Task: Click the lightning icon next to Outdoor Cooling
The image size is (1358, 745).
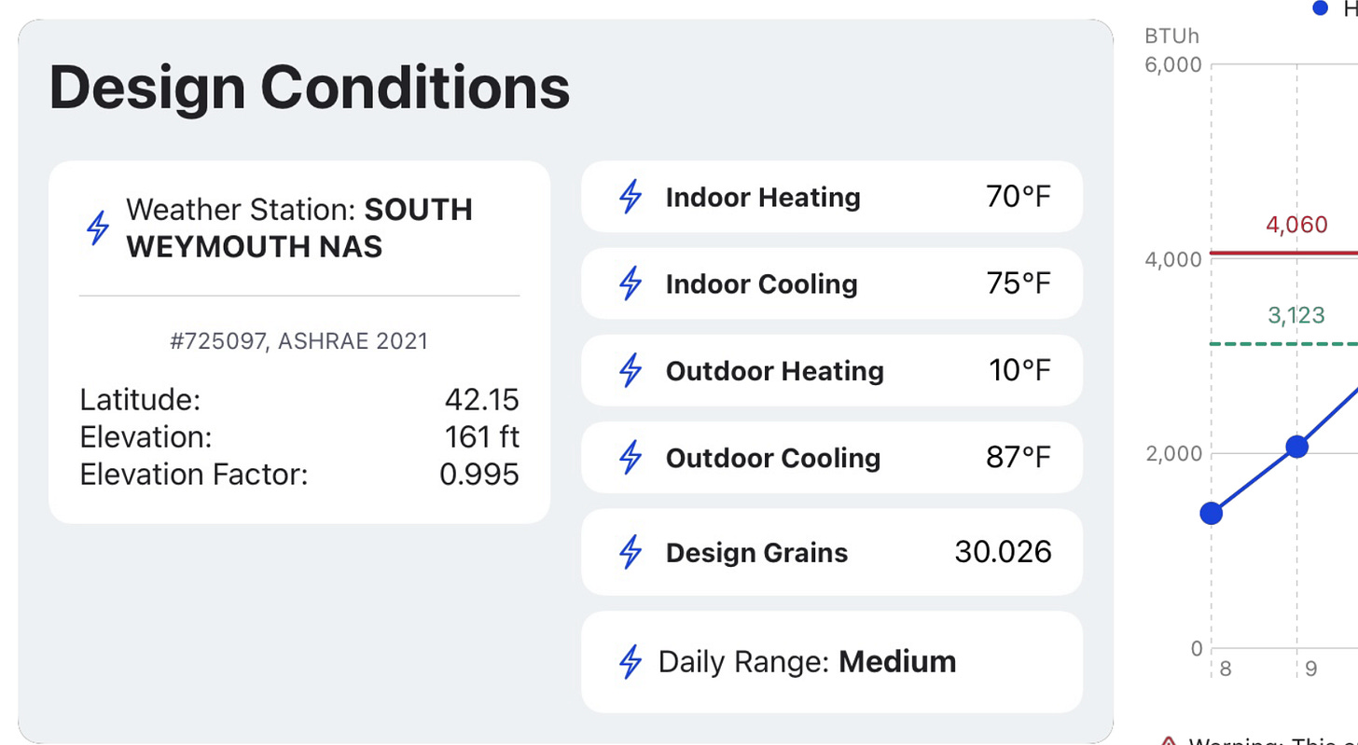Action: (631, 457)
